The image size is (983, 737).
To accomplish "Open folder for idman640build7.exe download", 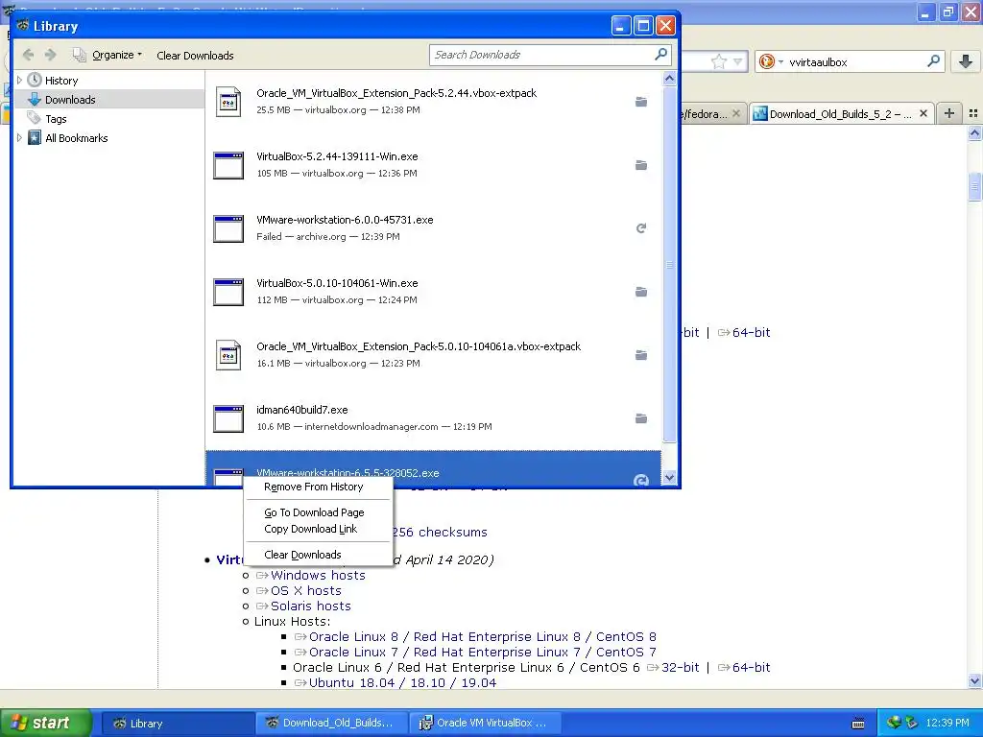I will pyautogui.click(x=640, y=418).
